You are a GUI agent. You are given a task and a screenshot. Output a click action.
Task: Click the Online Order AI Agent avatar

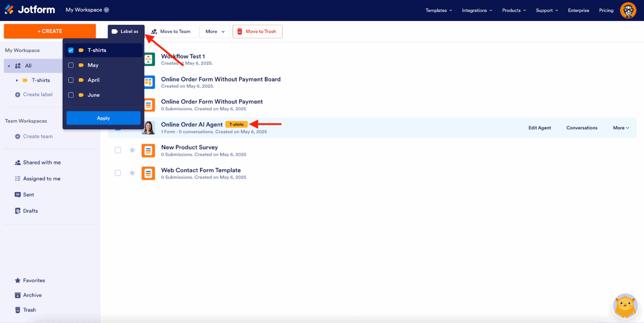(148, 128)
